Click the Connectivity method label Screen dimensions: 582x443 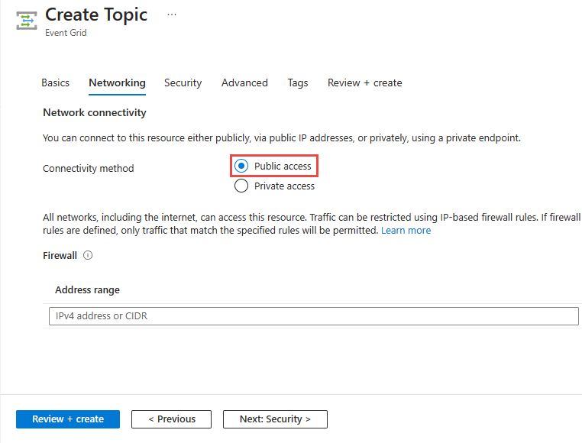coord(88,168)
